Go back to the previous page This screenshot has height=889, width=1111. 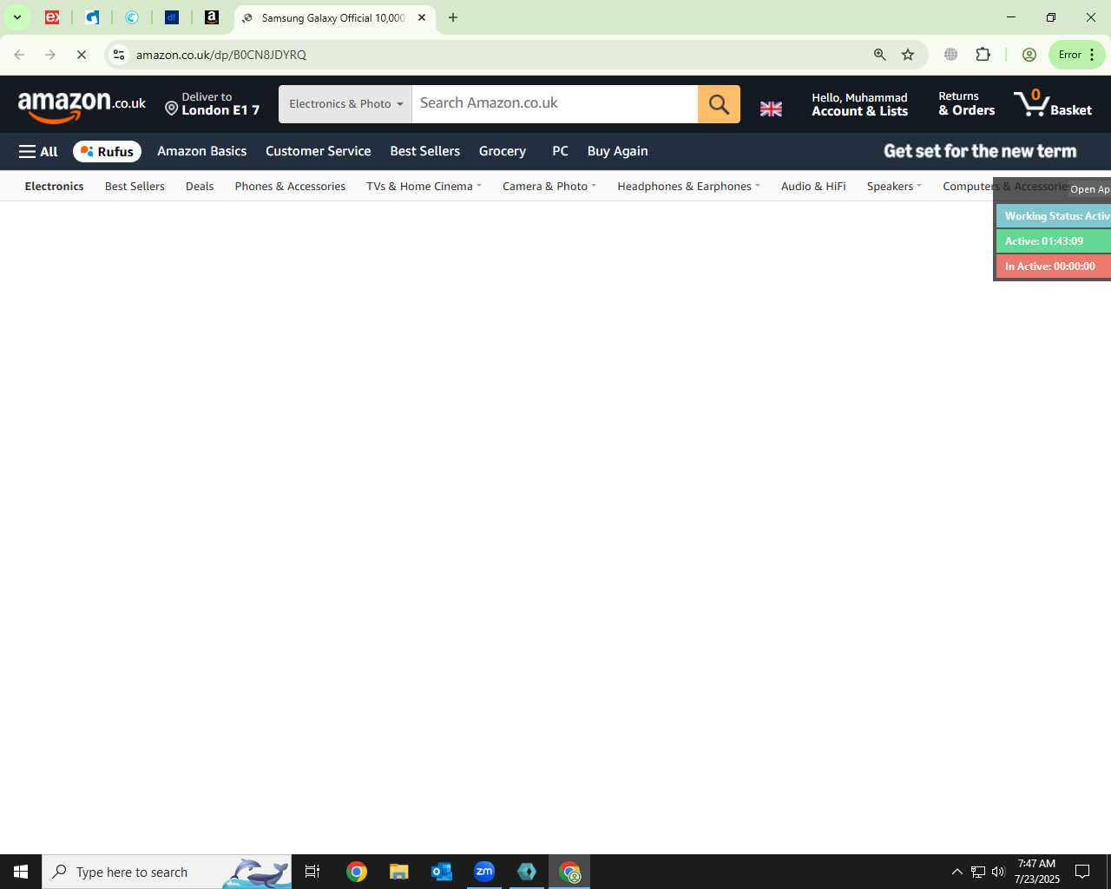pyautogui.click(x=19, y=55)
